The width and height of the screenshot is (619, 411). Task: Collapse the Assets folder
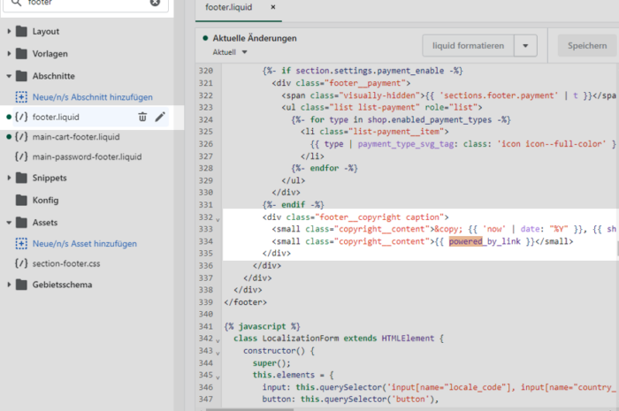[x=46, y=223]
